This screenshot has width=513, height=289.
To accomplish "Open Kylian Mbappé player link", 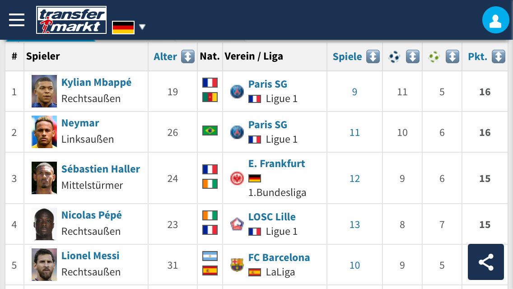I will pyautogui.click(x=97, y=83).
